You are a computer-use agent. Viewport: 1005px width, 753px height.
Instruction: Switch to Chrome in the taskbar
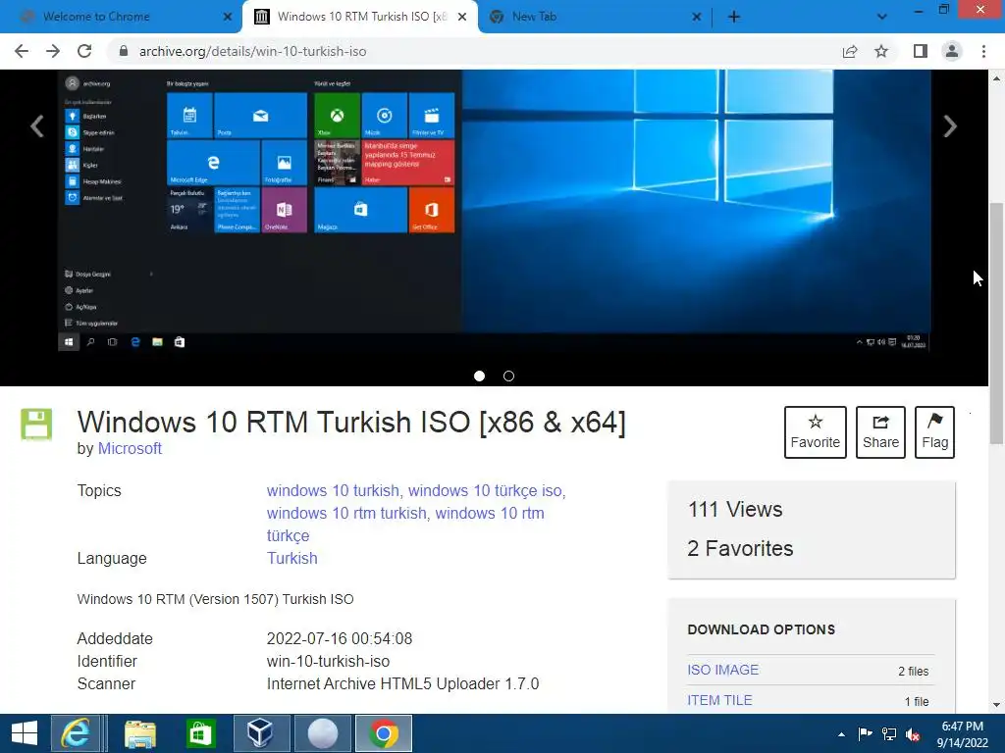384,733
